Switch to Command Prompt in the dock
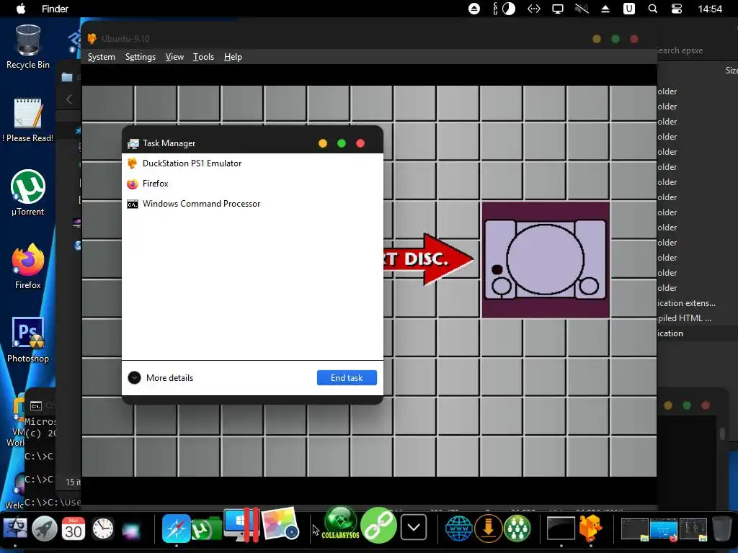Viewport: 738px width, 553px height. point(561,528)
